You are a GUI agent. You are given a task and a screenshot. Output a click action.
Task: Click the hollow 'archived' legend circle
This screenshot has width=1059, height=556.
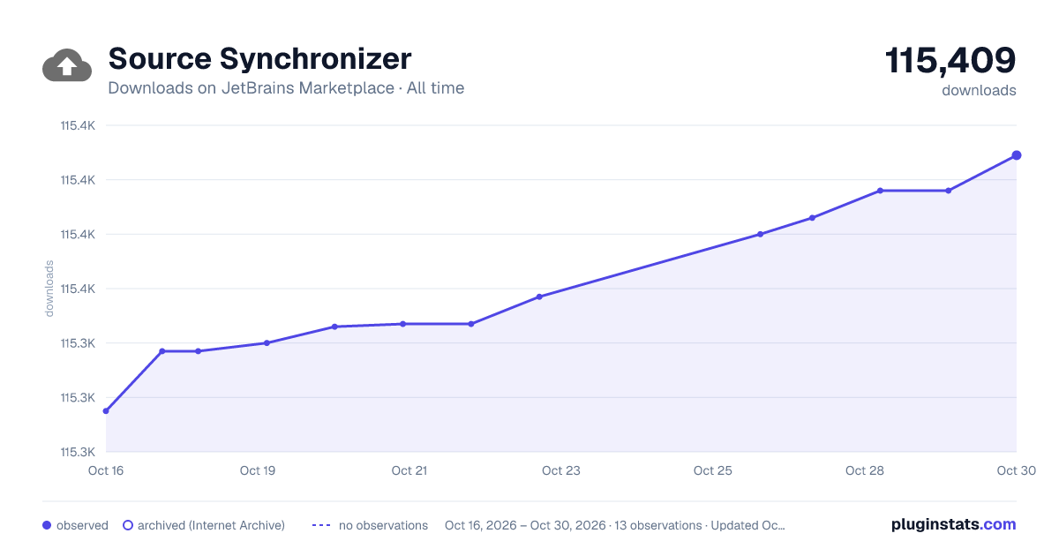128,525
